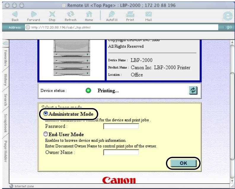
Task: Click the OK button to log on
Action: 183,163
